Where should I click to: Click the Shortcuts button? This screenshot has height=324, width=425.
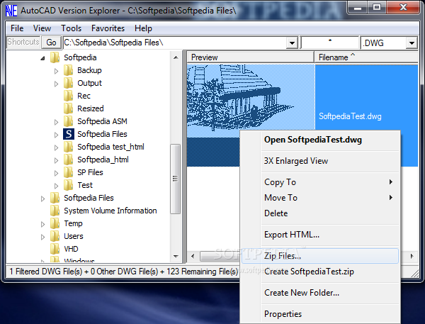pos(23,43)
